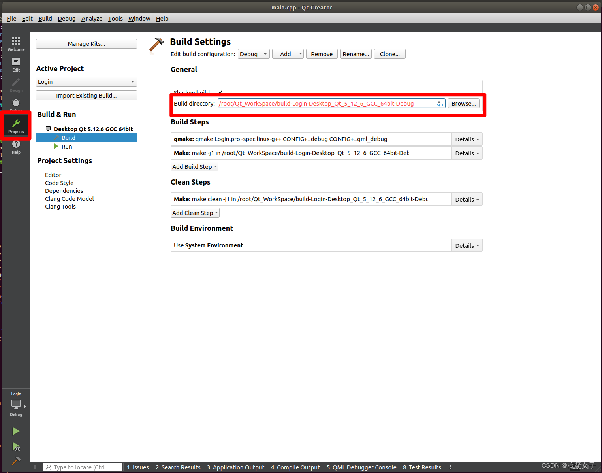
Task: Open the Build menu
Action: tap(45, 19)
